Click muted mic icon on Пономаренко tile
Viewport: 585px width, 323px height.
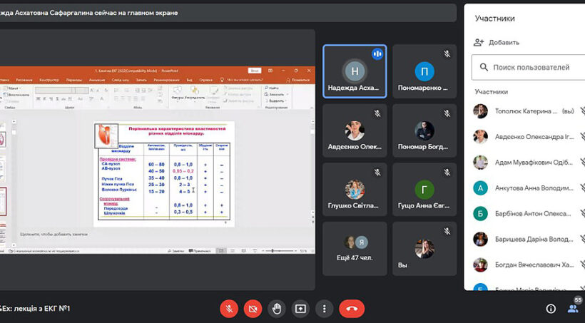[x=447, y=54]
